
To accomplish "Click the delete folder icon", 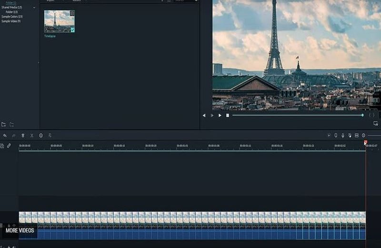I will click(x=11, y=124).
